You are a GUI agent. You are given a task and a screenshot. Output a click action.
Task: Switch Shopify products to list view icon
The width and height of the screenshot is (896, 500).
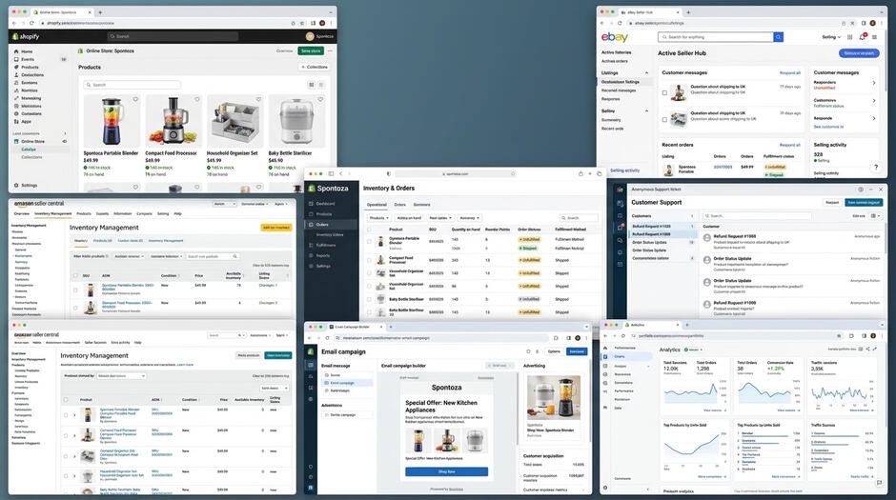pyautogui.click(x=321, y=85)
